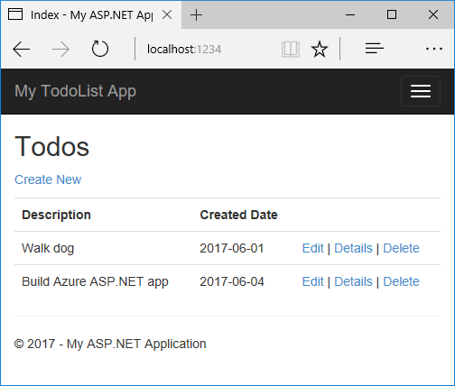Viewport: 455px width, 386px height.
Task: Click the Todos page heading
Action: coord(52,146)
